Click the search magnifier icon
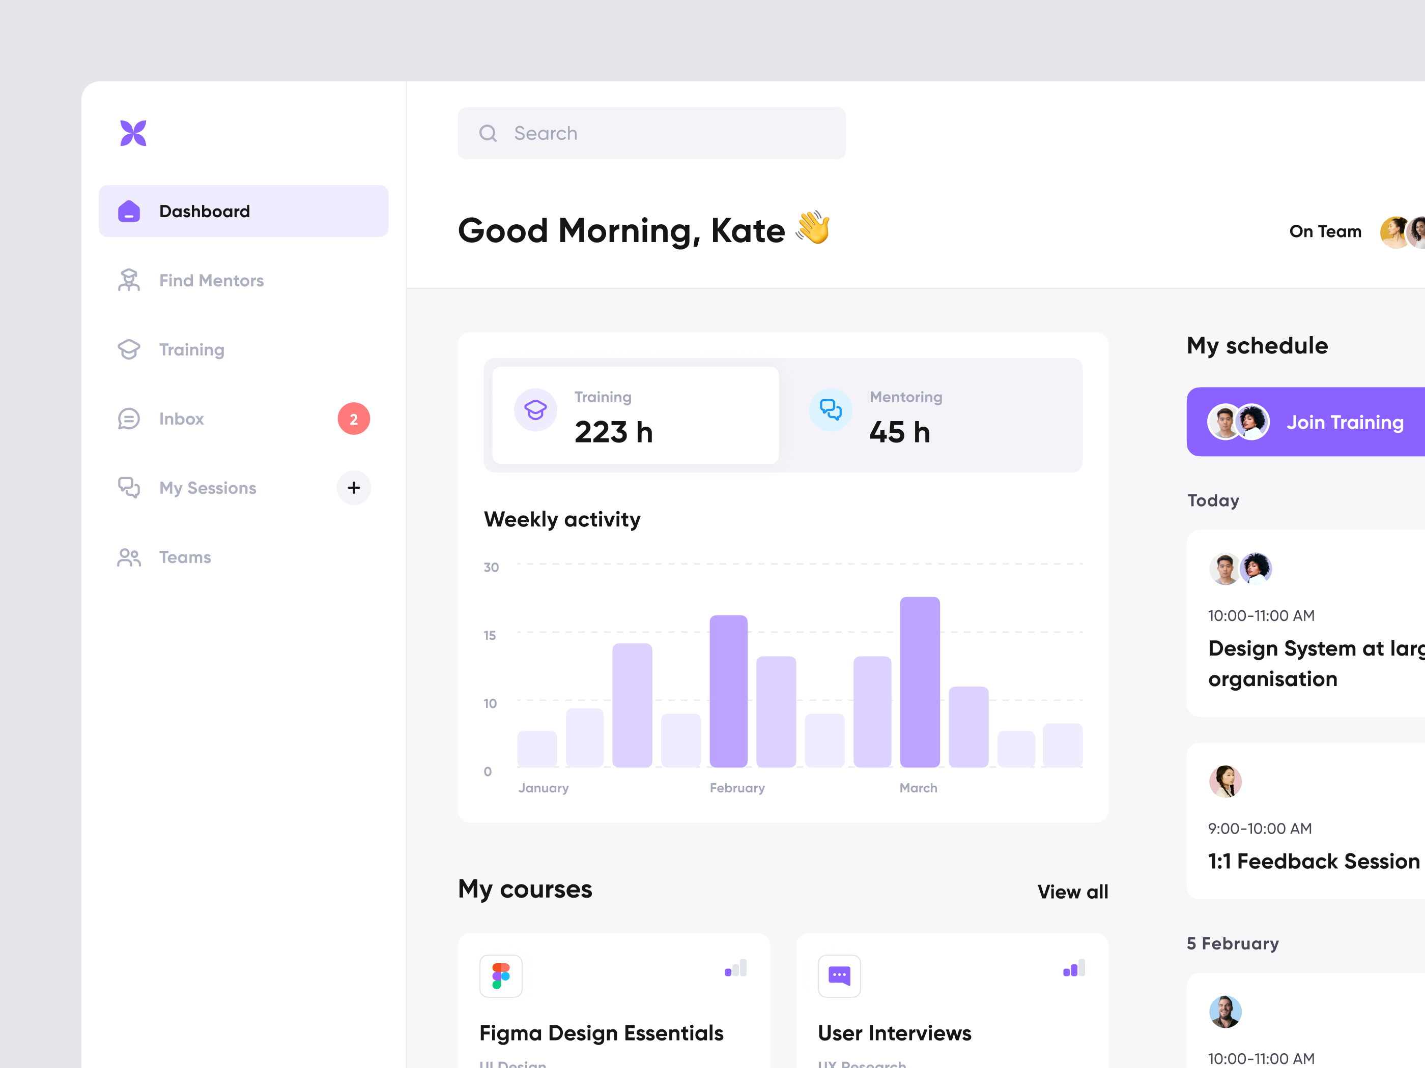Image resolution: width=1425 pixels, height=1068 pixels. 488,133
